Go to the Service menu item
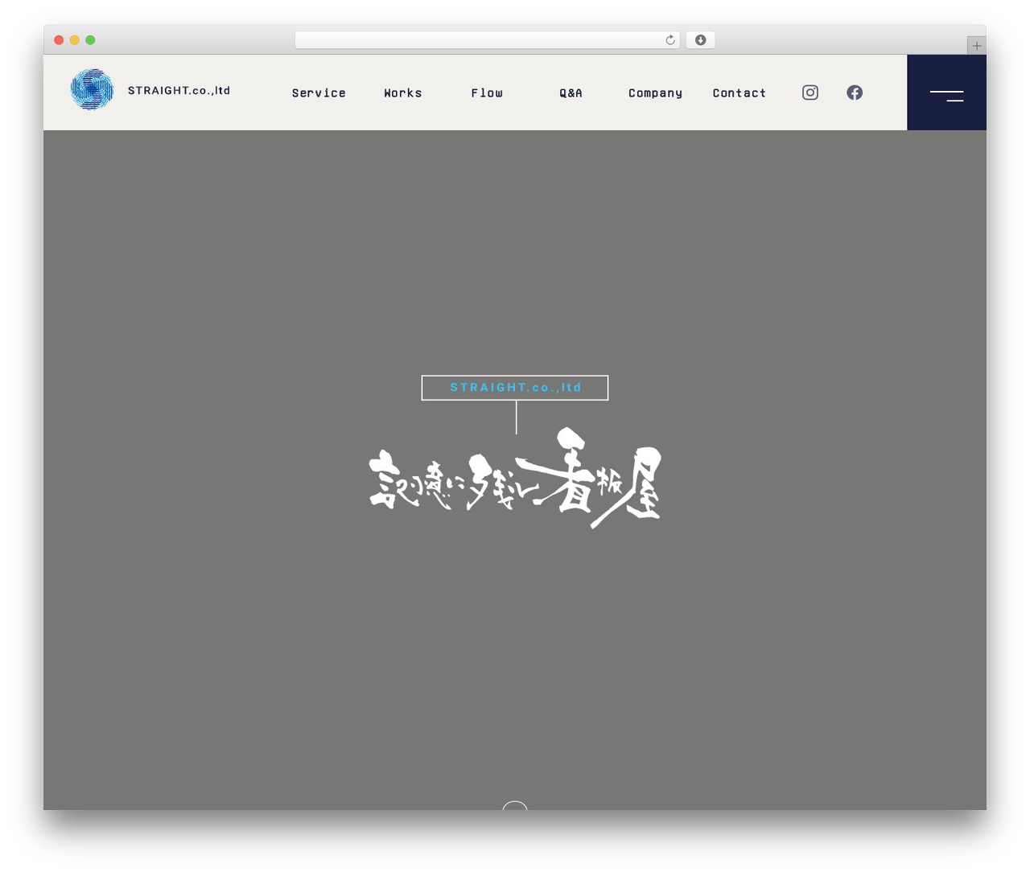This screenshot has height=872, width=1030. tap(319, 93)
